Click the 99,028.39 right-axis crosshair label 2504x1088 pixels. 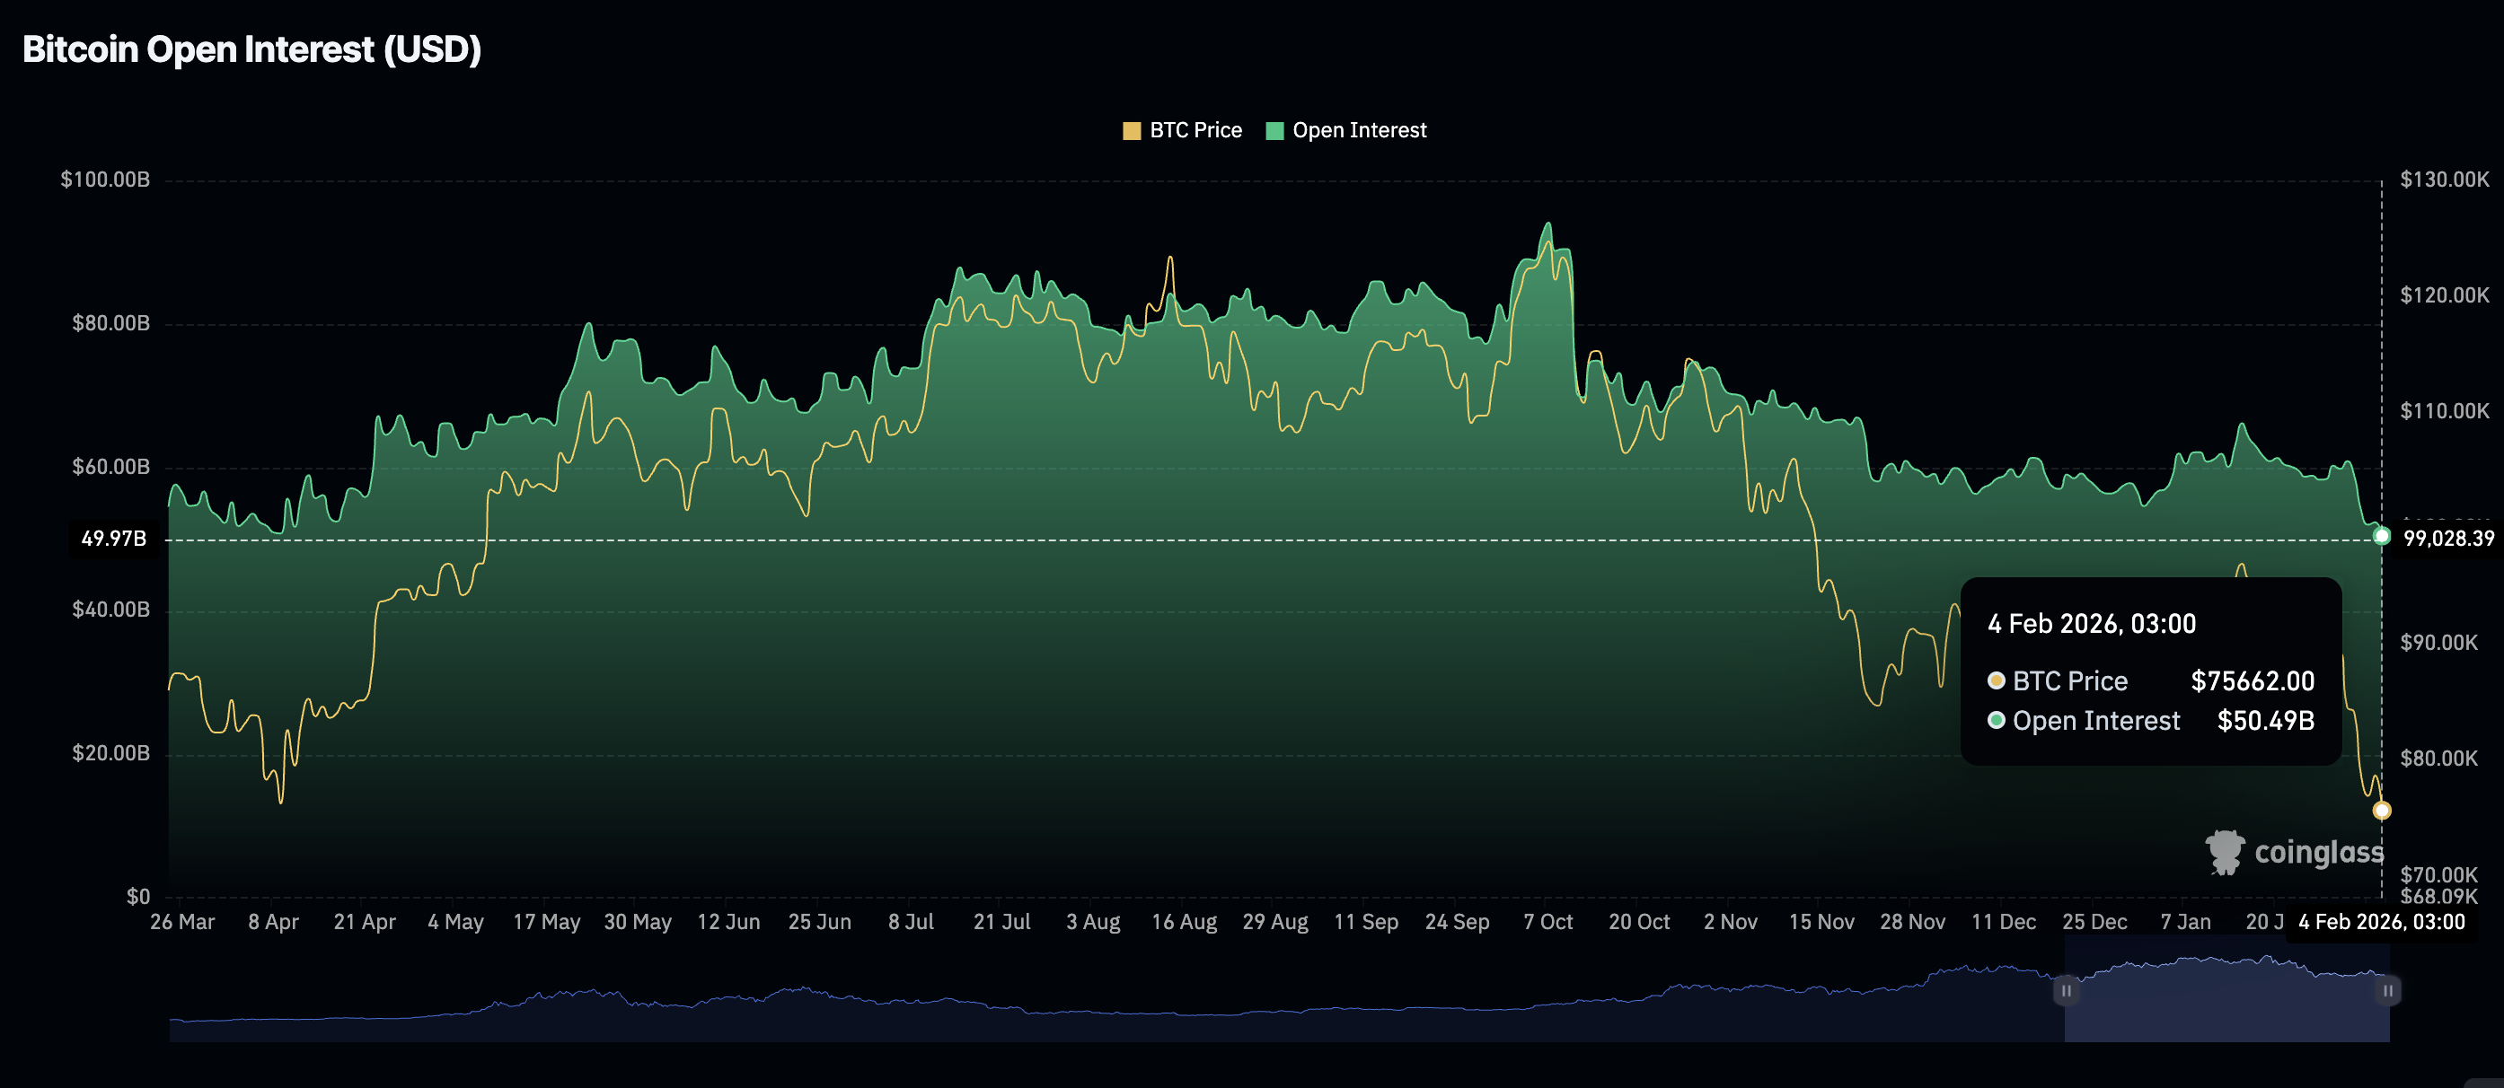tap(2447, 539)
